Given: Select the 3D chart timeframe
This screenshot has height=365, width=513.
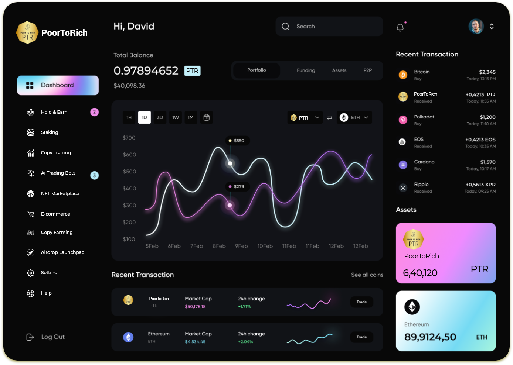Looking at the screenshot, I should (x=160, y=117).
